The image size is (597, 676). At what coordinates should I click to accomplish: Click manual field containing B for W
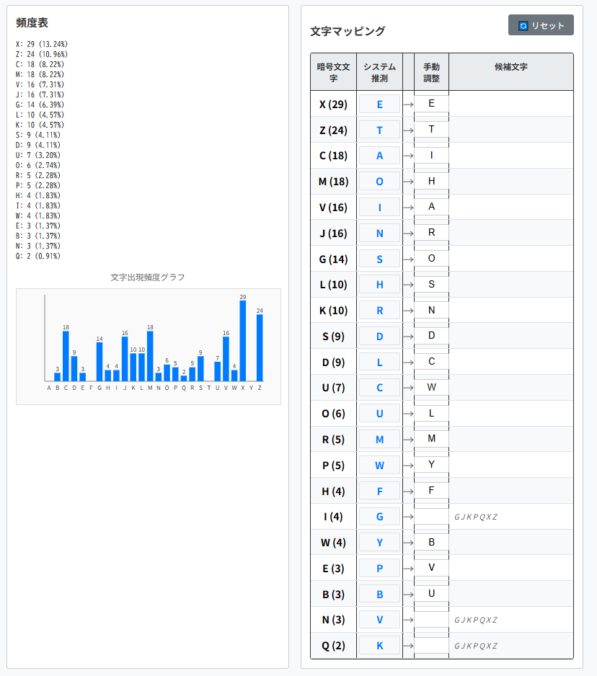point(431,543)
